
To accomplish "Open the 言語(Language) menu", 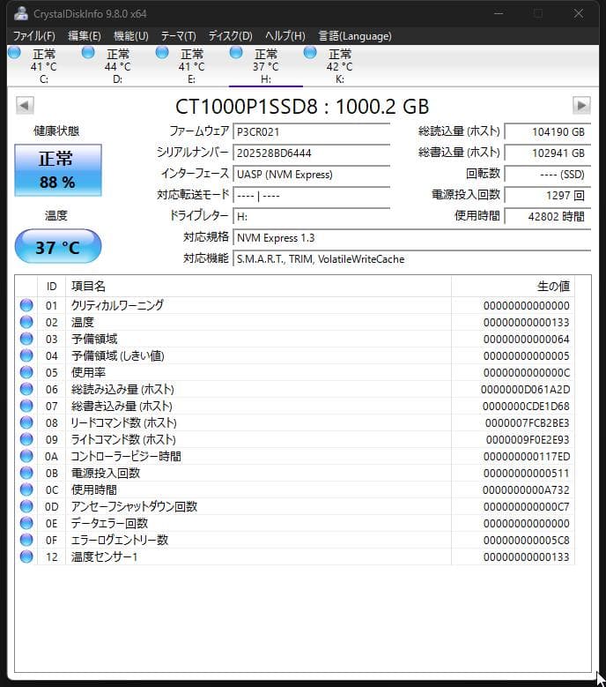I will [355, 36].
